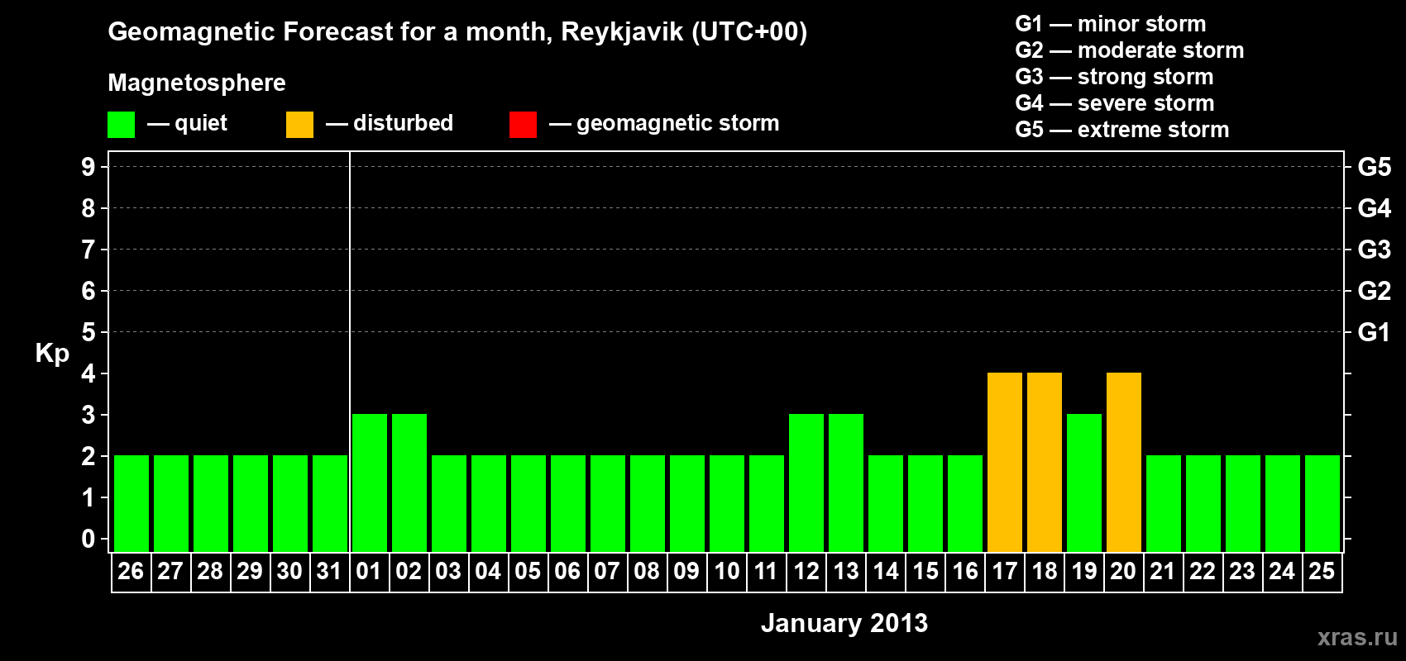Click Kp axis value 9
1406x661 pixels.
coord(88,167)
